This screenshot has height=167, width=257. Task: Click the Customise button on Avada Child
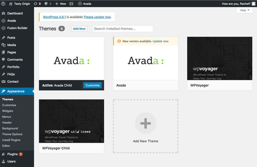pyautogui.click(x=92, y=85)
